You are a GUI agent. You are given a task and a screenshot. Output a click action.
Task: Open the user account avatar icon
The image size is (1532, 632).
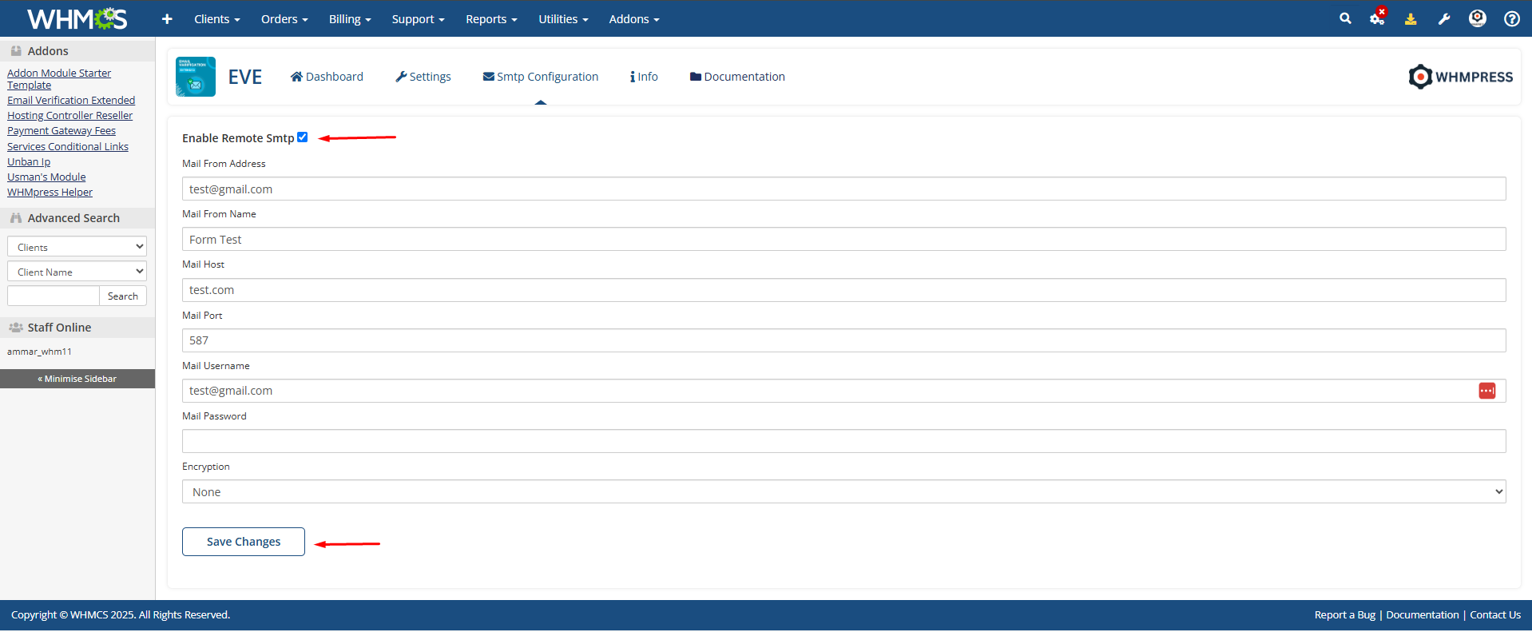tap(1478, 18)
